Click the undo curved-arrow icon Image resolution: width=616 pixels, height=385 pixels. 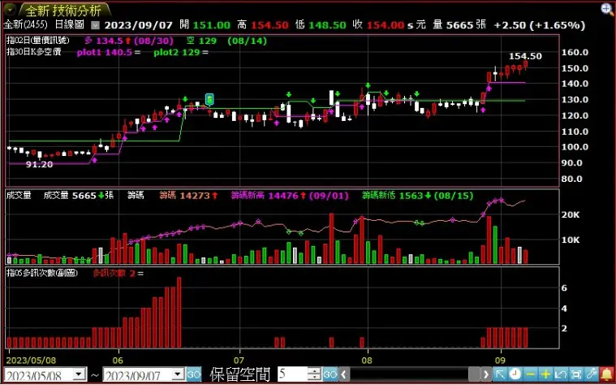coord(561,374)
